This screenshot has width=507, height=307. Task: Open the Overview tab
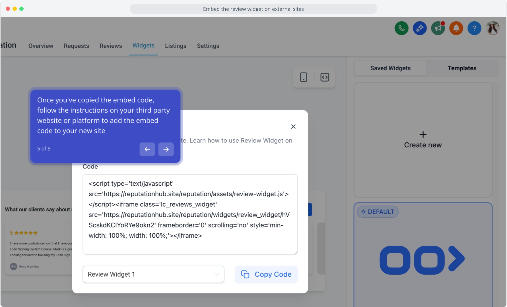tap(41, 46)
